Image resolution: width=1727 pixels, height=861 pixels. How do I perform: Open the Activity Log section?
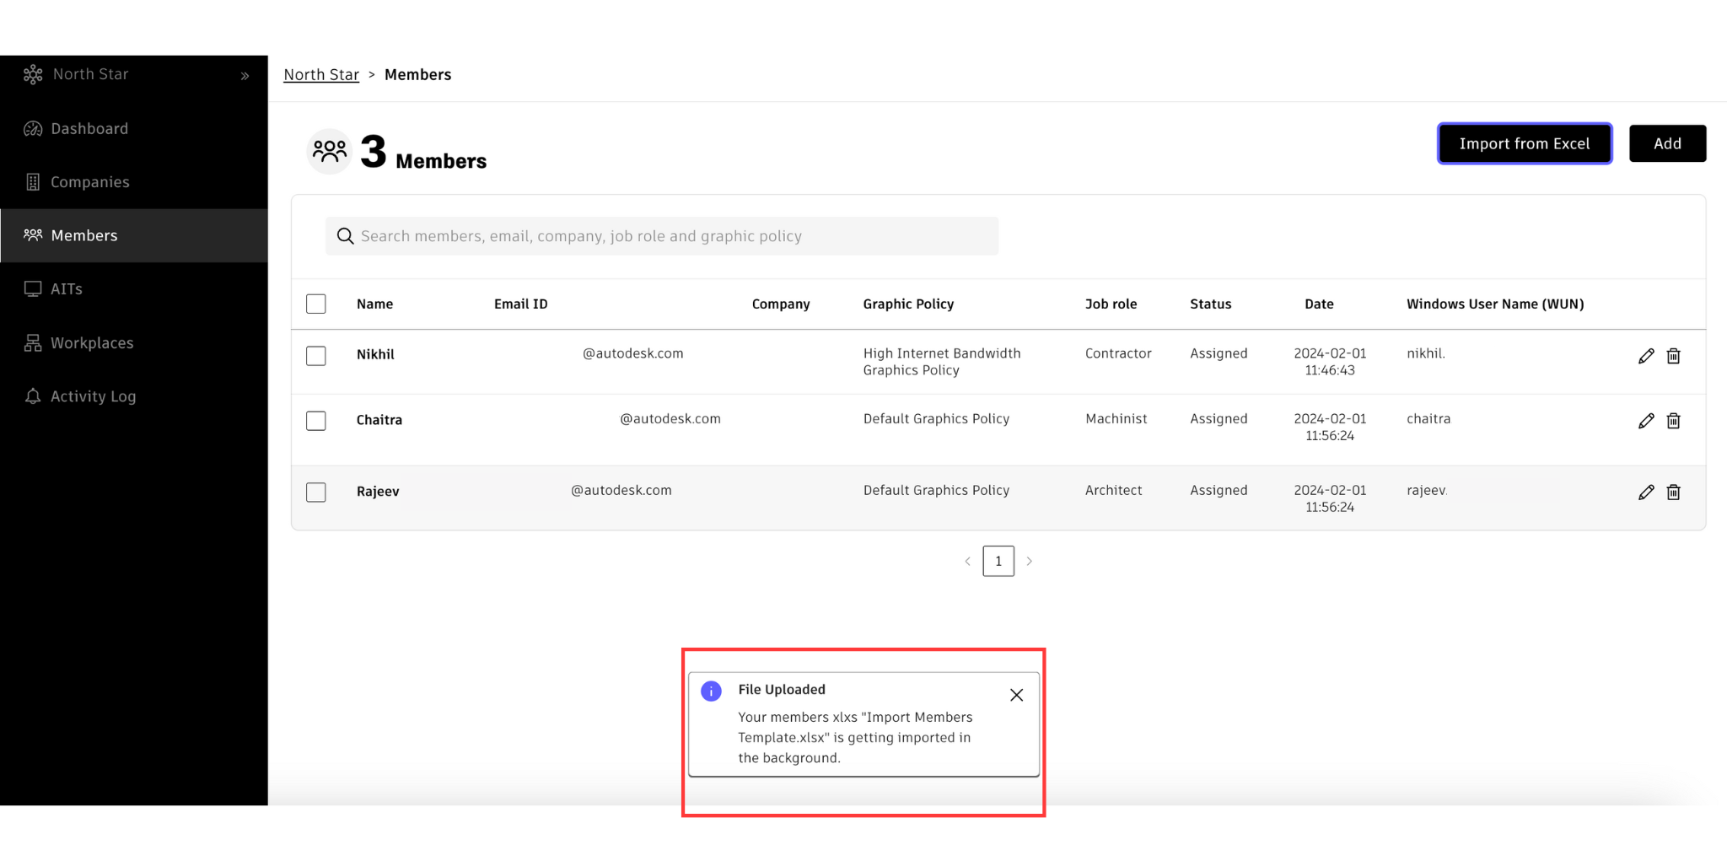[x=93, y=396]
